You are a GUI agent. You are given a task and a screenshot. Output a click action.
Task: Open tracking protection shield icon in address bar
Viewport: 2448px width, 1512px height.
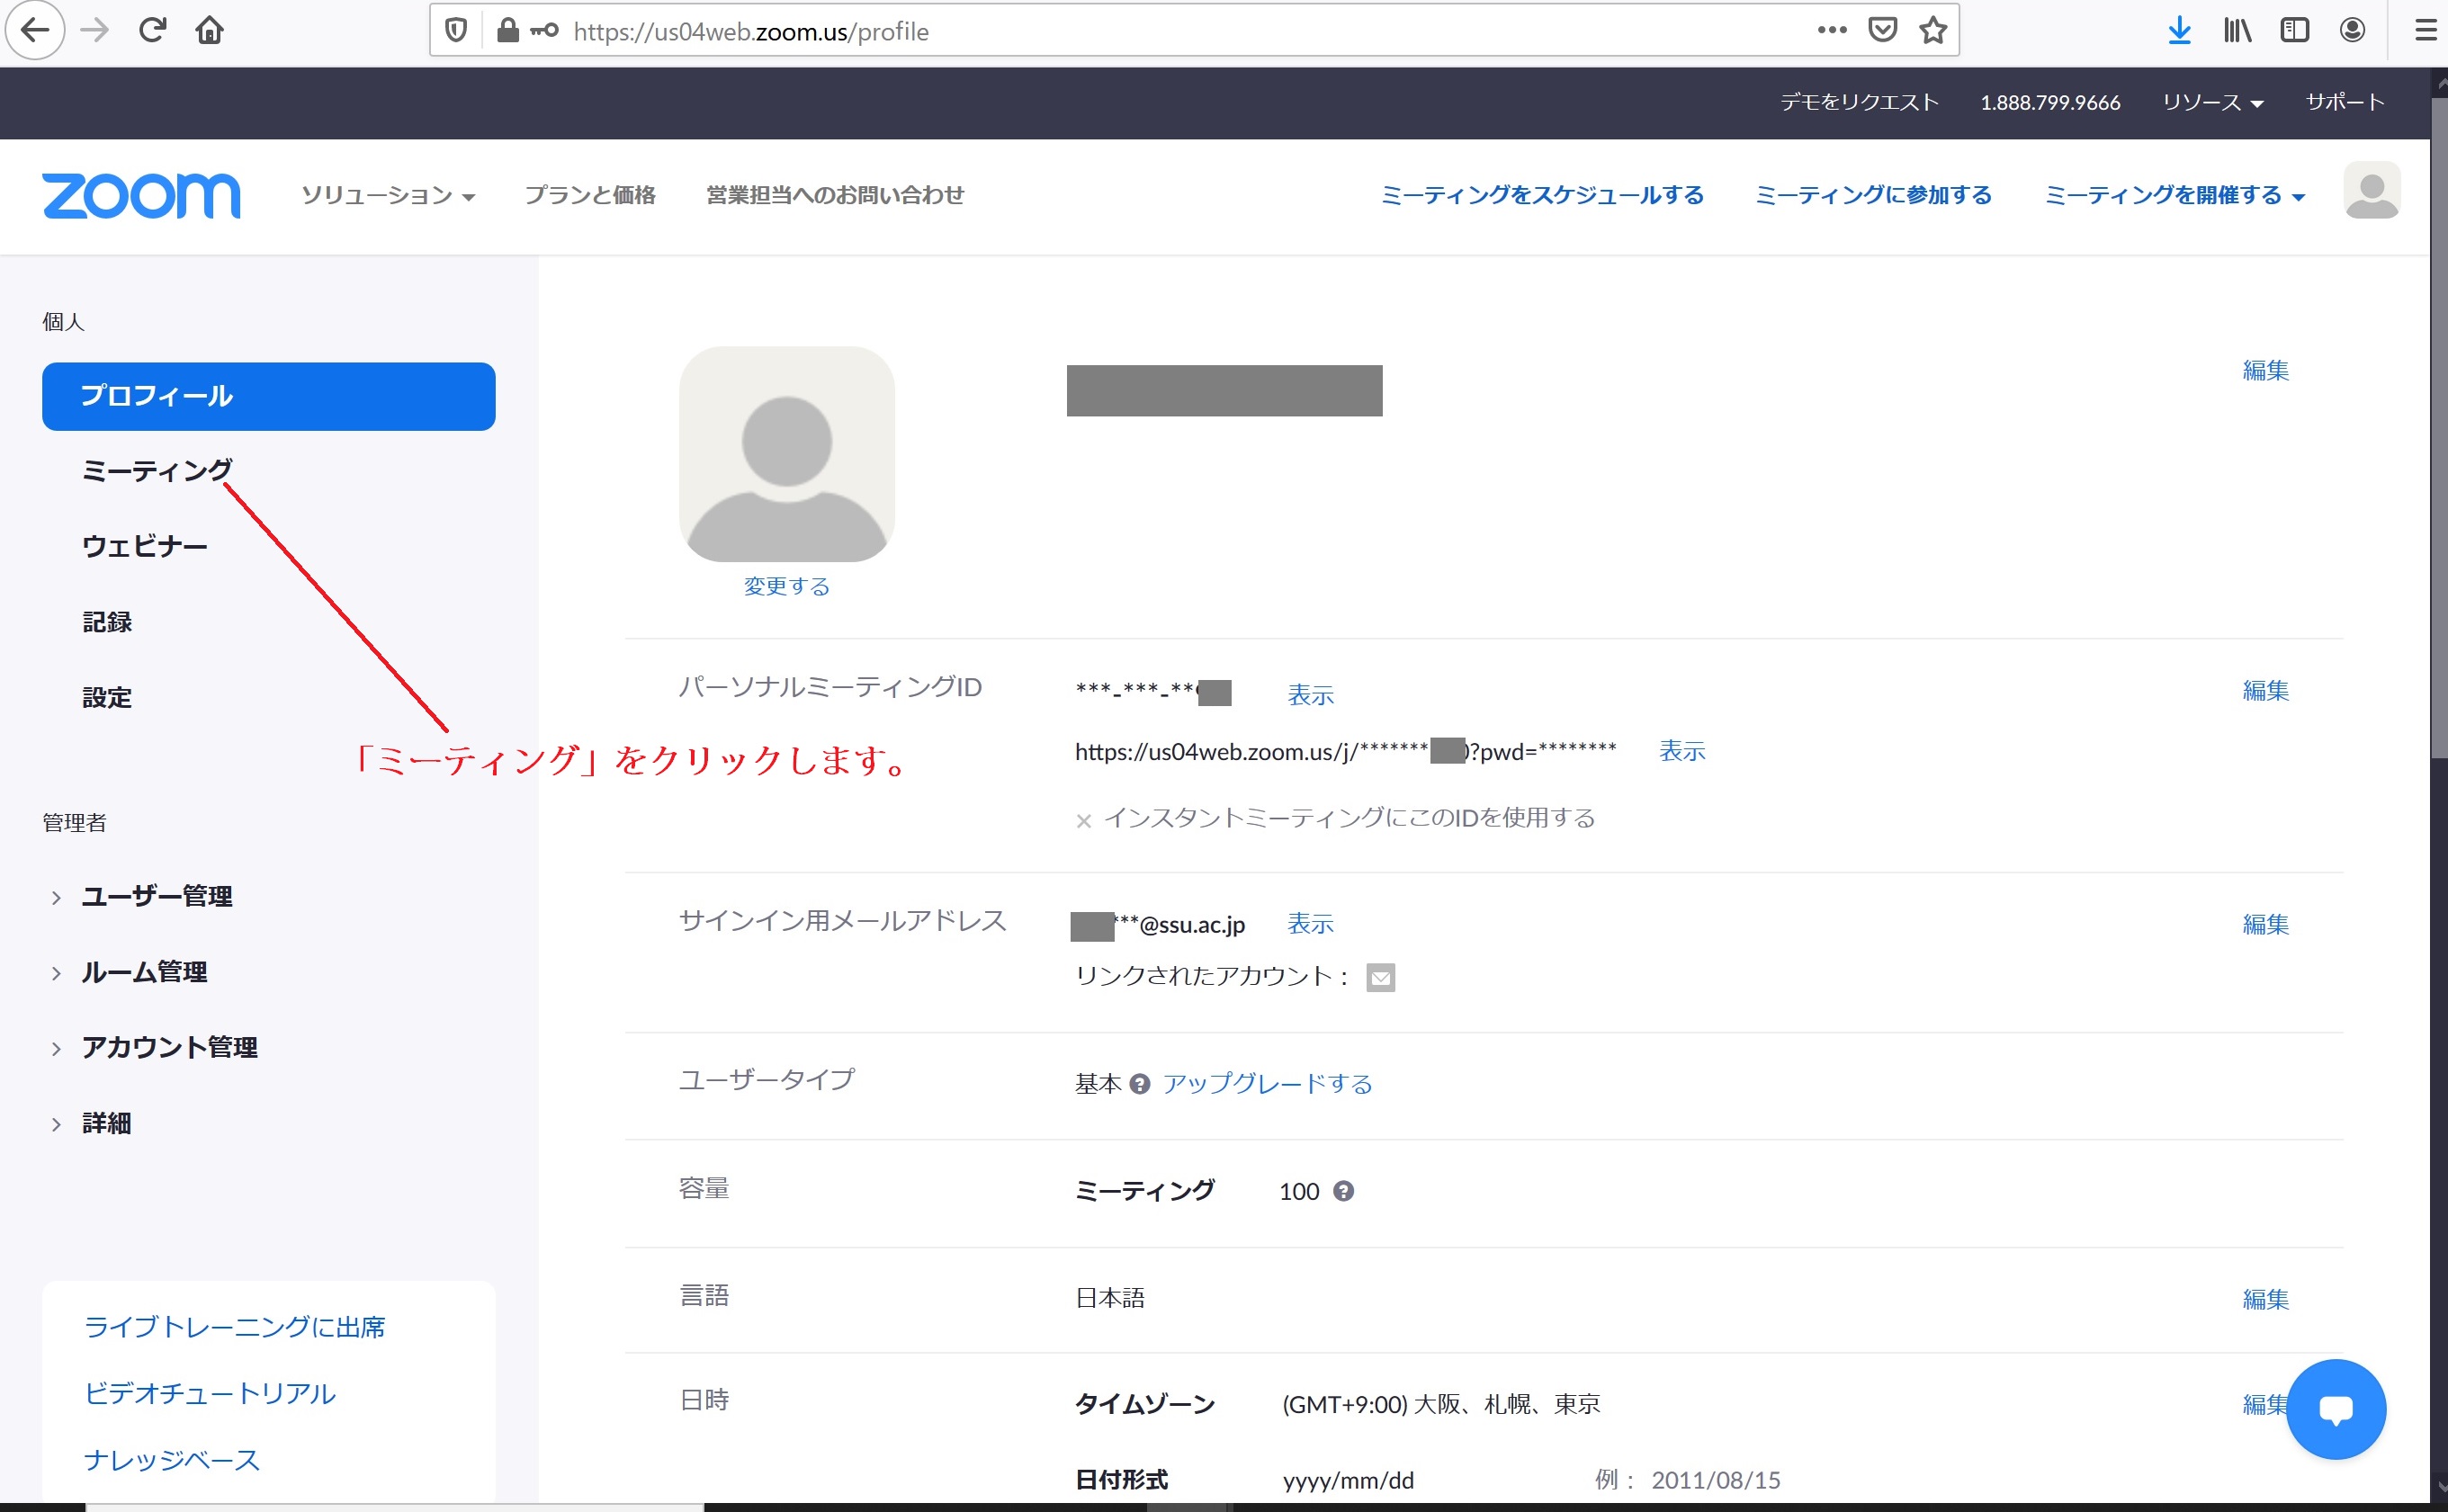[456, 31]
